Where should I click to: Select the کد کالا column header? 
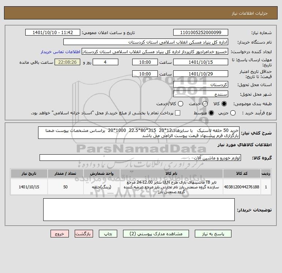(242, 173)
